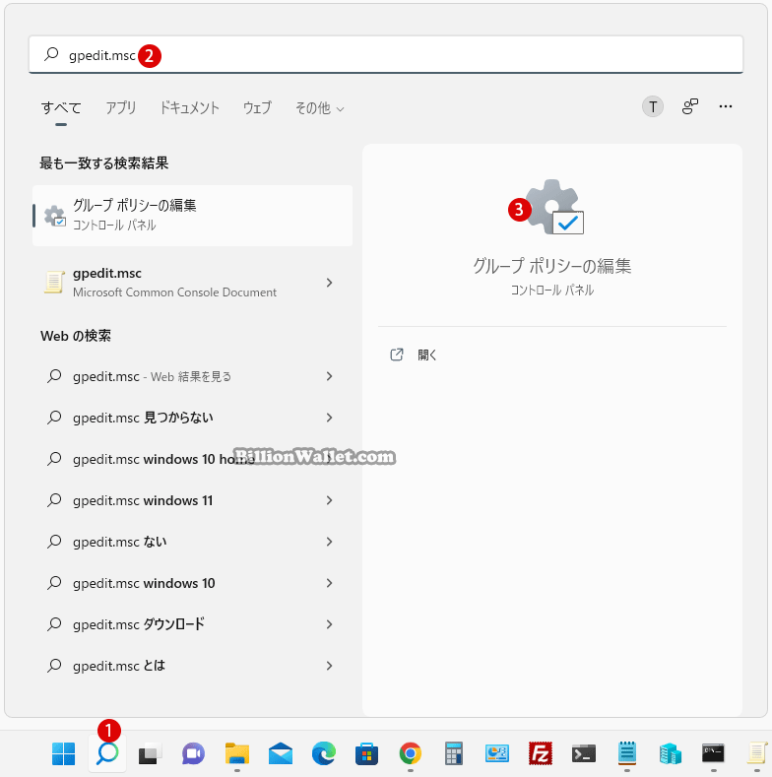Click web suggestion gpedit.msc ダウンロード

[x=192, y=624]
